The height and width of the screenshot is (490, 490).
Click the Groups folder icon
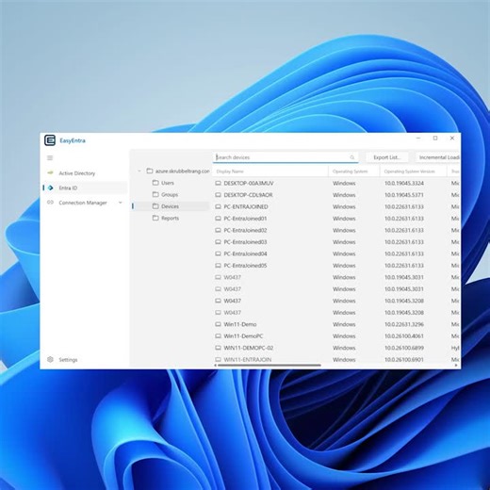click(155, 194)
